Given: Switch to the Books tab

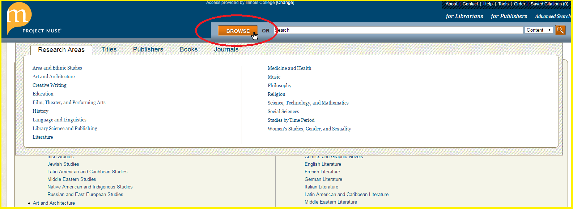Looking at the screenshot, I should point(188,49).
